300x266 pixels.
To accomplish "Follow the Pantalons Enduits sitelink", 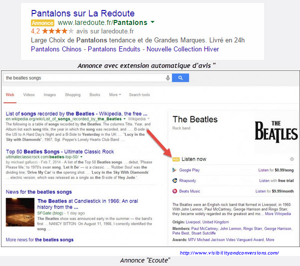I will [114, 49].
